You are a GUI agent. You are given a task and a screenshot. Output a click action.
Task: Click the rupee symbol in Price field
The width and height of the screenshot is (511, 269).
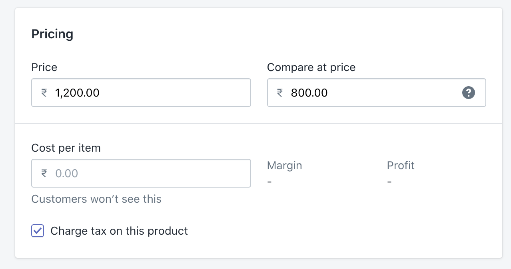pyautogui.click(x=44, y=93)
